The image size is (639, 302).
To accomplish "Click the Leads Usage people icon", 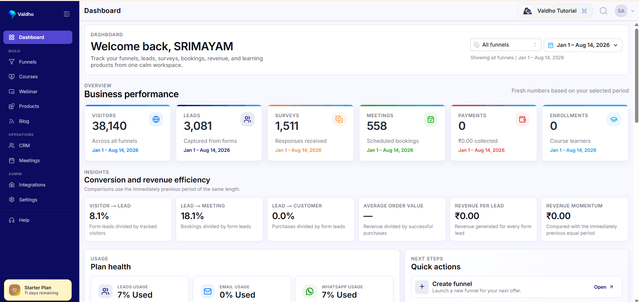I will click(105, 291).
